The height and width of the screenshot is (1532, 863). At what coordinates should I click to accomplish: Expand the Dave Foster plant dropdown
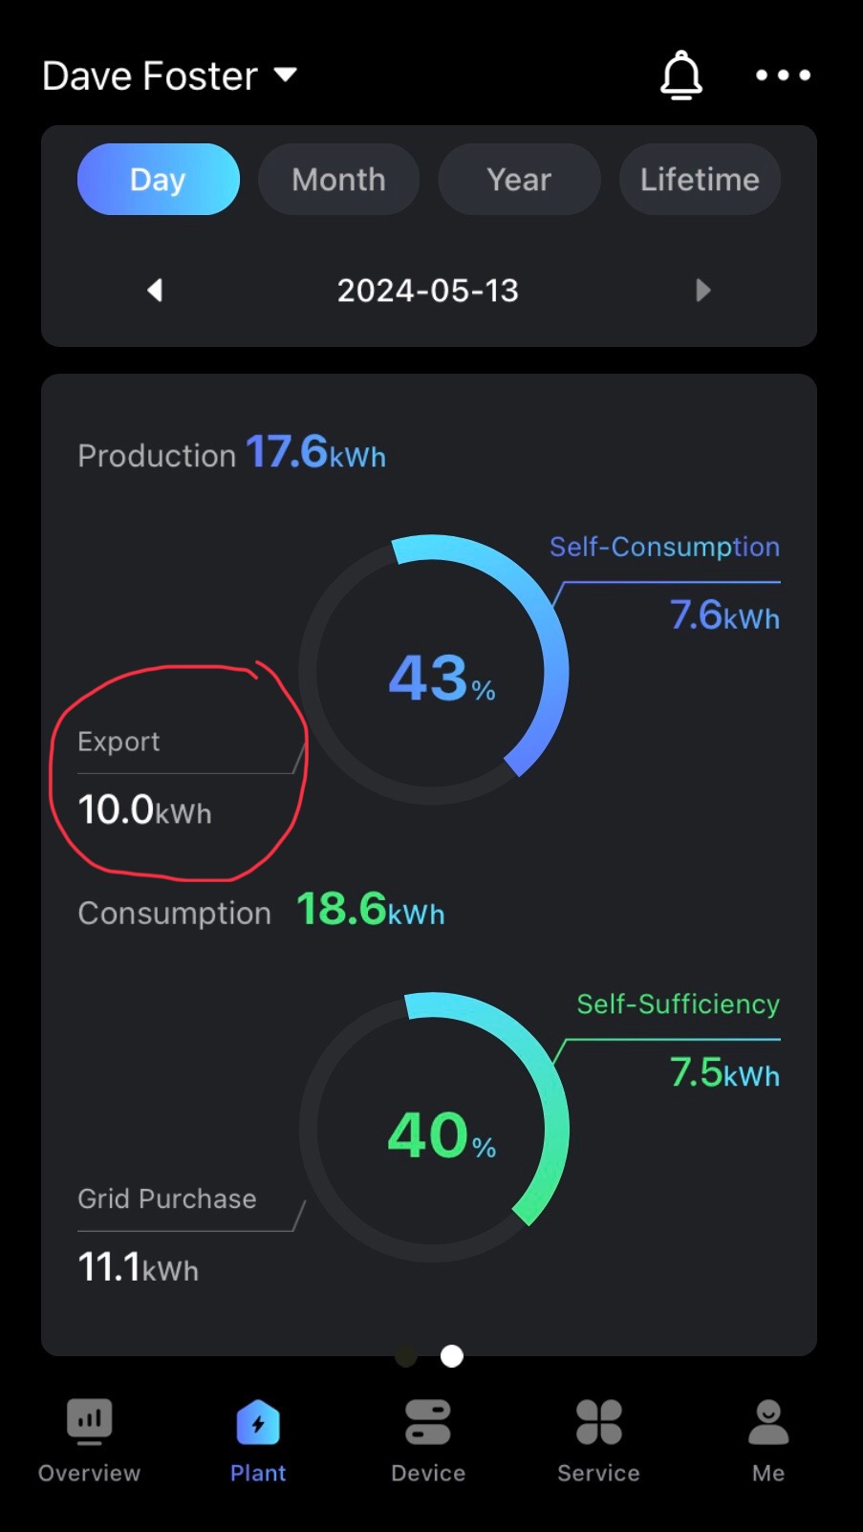[x=285, y=75]
